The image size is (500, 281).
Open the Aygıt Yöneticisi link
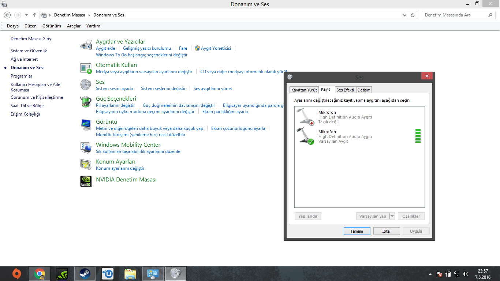point(216,48)
